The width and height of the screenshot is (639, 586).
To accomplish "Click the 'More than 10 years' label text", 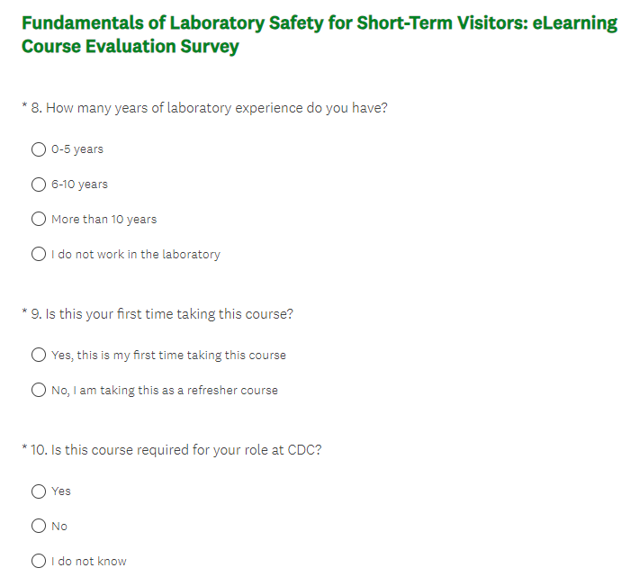I will [103, 220].
